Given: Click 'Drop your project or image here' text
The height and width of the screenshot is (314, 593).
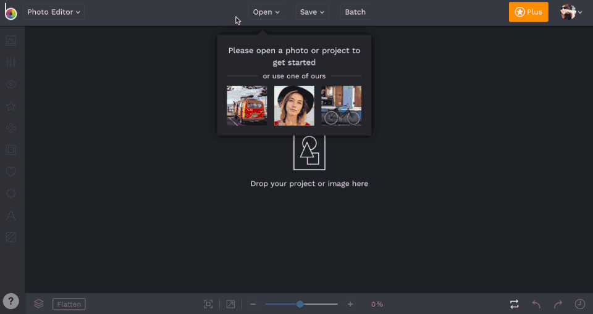Looking at the screenshot, I should [309, 184].
